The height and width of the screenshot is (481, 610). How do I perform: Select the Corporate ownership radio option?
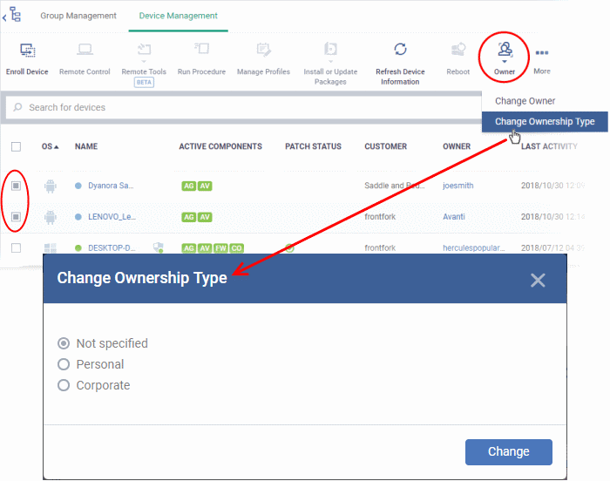pyautogui.click(x=64, y=385)
